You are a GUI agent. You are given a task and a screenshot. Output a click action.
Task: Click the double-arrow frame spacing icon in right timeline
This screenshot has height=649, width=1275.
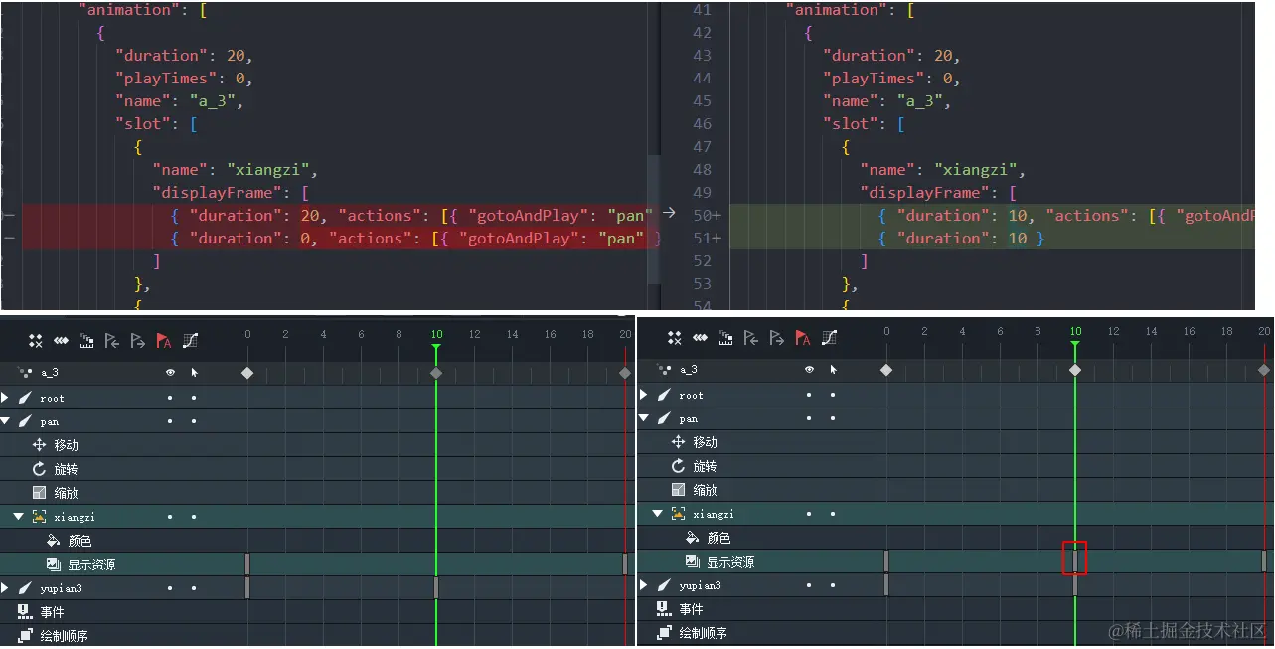tap(701, 338)
